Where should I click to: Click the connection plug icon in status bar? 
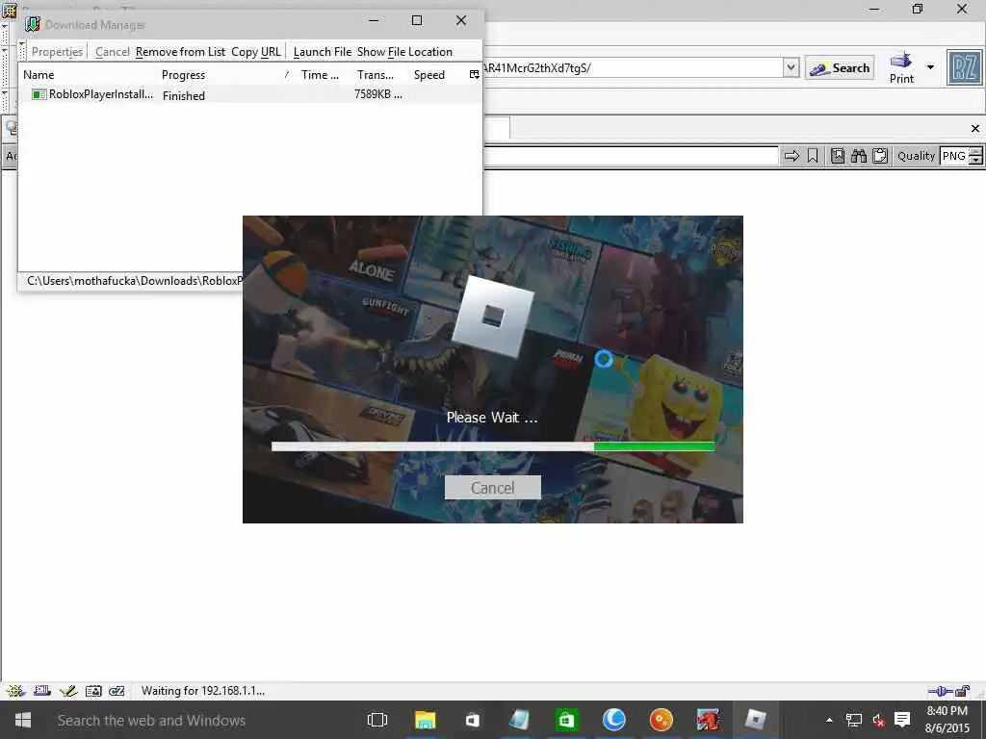tap(940, 691)
